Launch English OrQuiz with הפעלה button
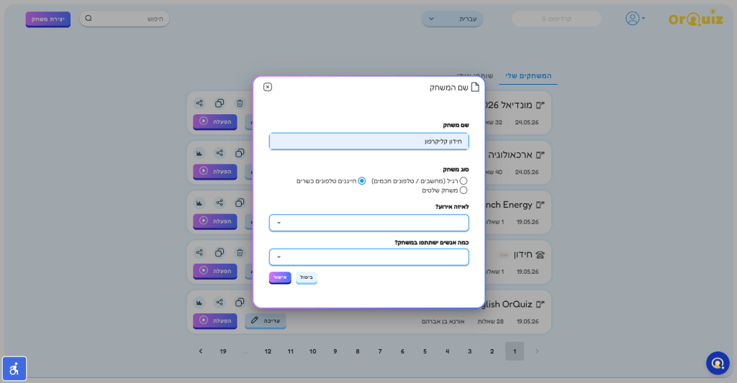The width and height of the screenshot is (737, 383). coord(214,320)
